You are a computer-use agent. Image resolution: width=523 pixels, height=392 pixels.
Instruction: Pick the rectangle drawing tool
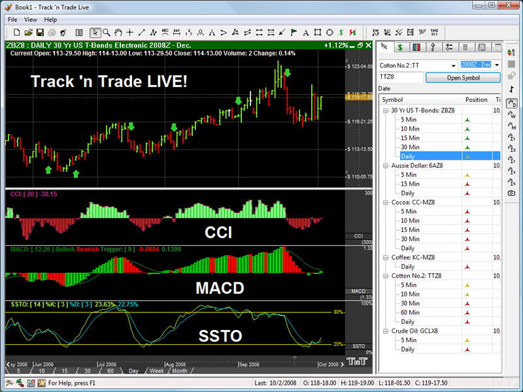click(x=318, y=32)
